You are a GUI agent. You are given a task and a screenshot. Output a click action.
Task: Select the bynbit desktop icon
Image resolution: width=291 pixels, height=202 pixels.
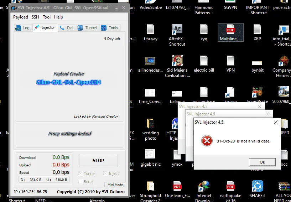coord(257,66)
